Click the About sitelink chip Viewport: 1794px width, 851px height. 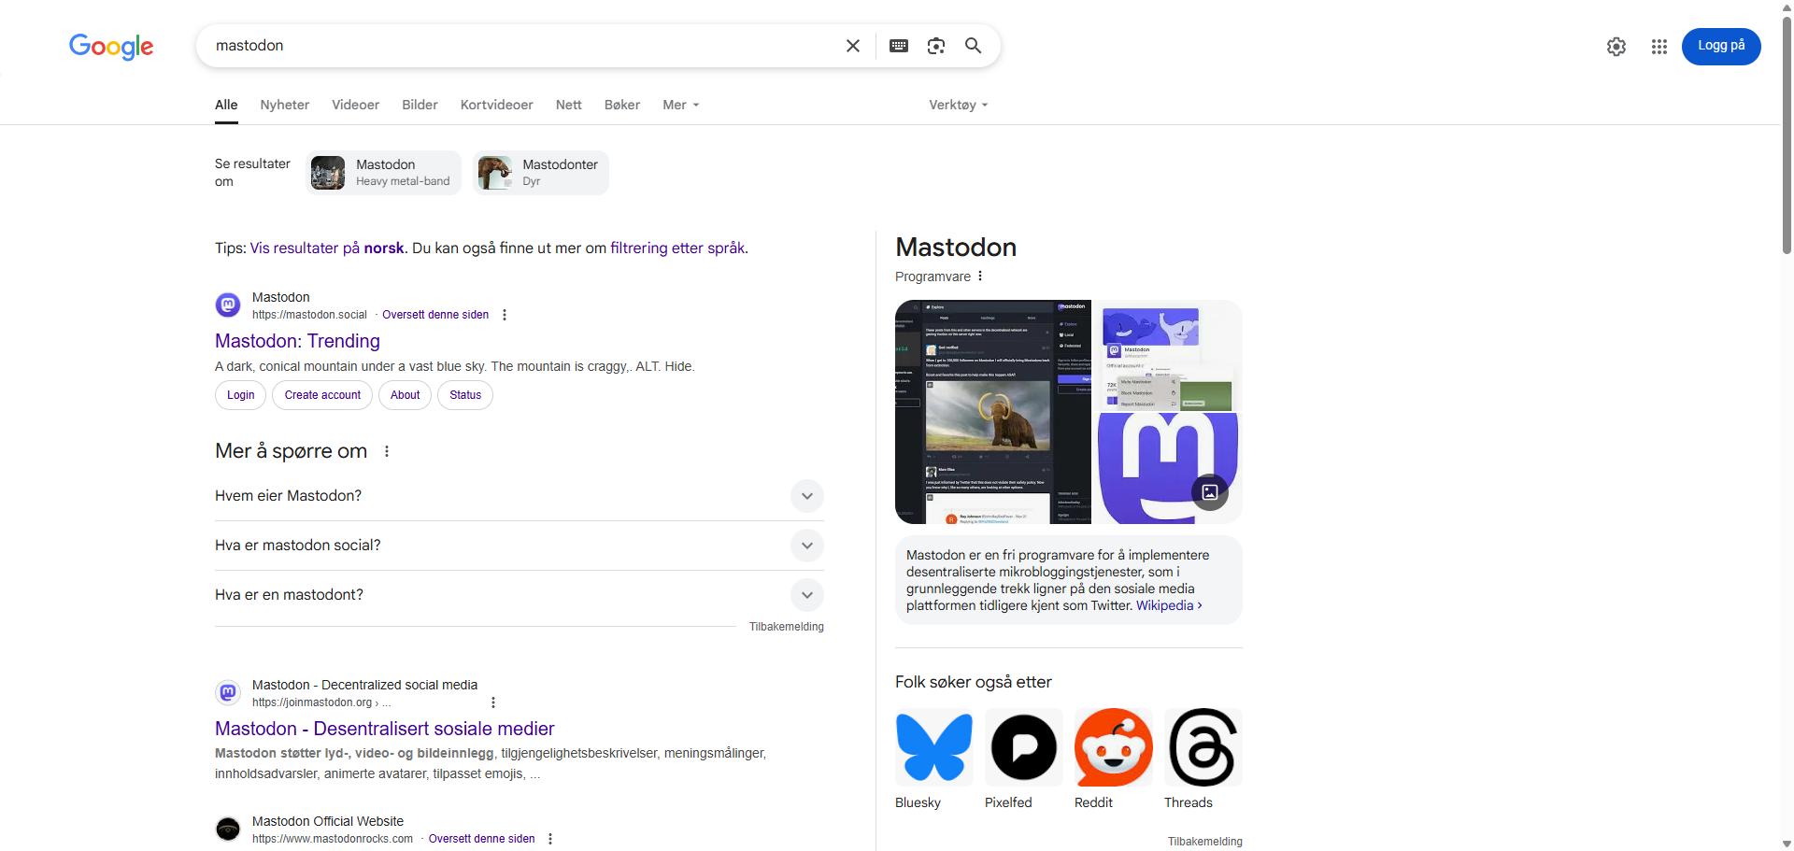[406, 395]
